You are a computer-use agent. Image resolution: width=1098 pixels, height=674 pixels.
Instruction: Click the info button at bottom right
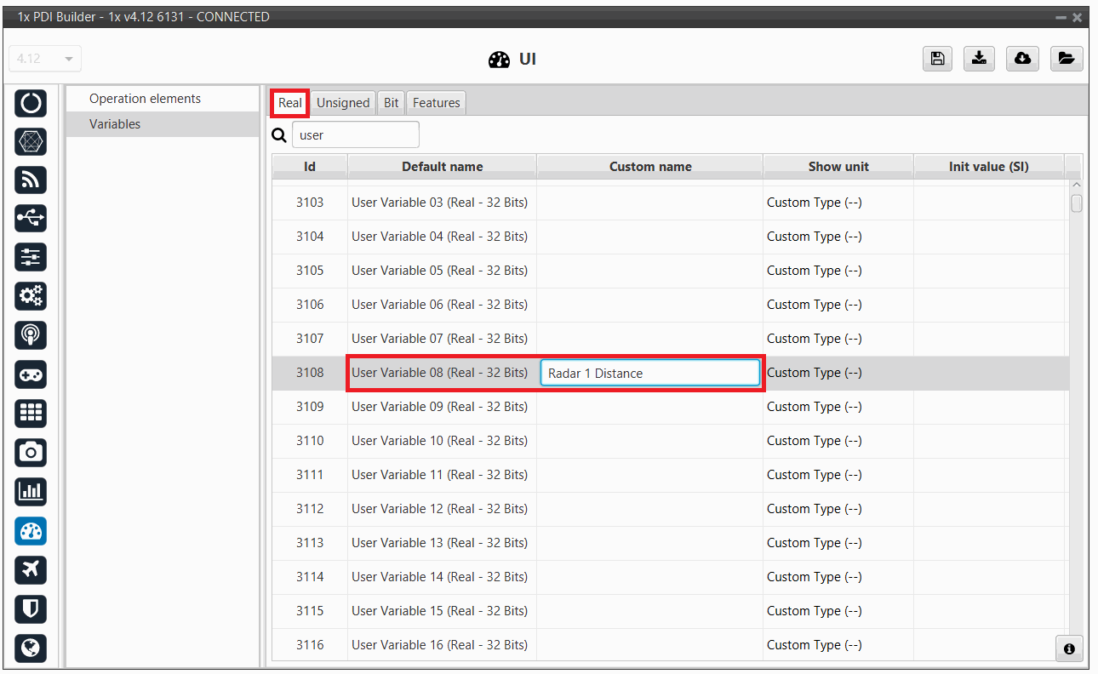pos(1069,648)
